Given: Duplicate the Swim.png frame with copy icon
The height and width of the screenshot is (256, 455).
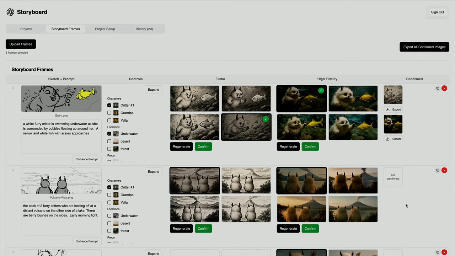Looking at the screenshot, I should pos(438,88).
